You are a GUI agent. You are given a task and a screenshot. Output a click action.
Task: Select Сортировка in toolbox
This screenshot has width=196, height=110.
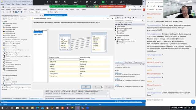[x=9, y=62]
